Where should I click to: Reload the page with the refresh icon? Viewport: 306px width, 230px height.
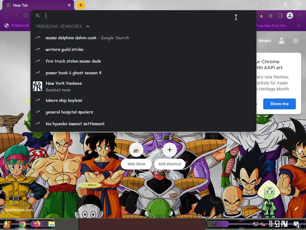pyautogui.click(x=26, y=16)
